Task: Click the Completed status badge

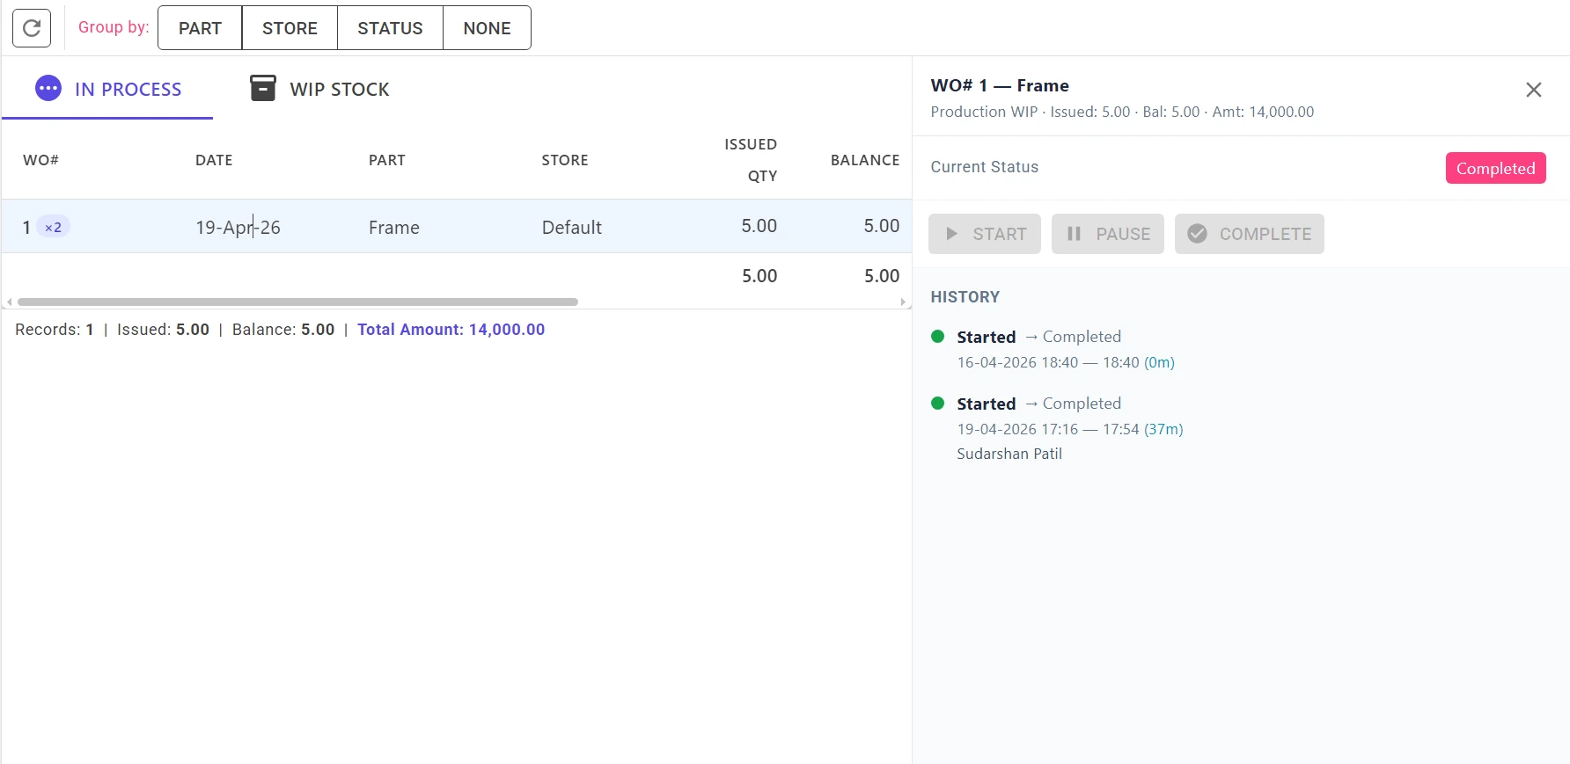Action: 1496,168
